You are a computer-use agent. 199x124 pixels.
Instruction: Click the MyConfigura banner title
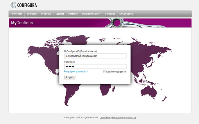pos(23,23)
